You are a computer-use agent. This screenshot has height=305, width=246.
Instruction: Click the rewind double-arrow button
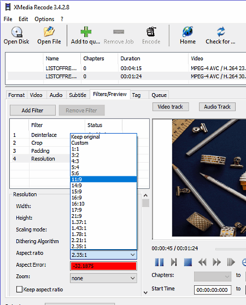point(202,262)
